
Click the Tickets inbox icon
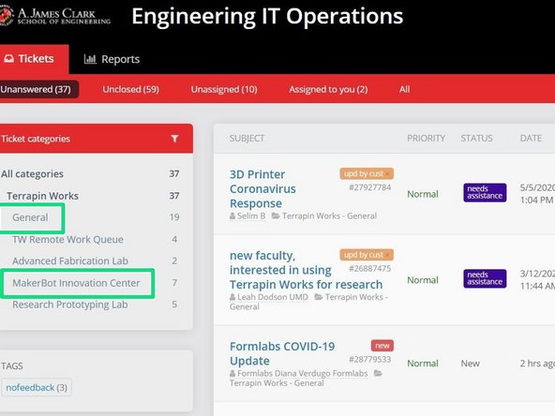pos(8,58)
